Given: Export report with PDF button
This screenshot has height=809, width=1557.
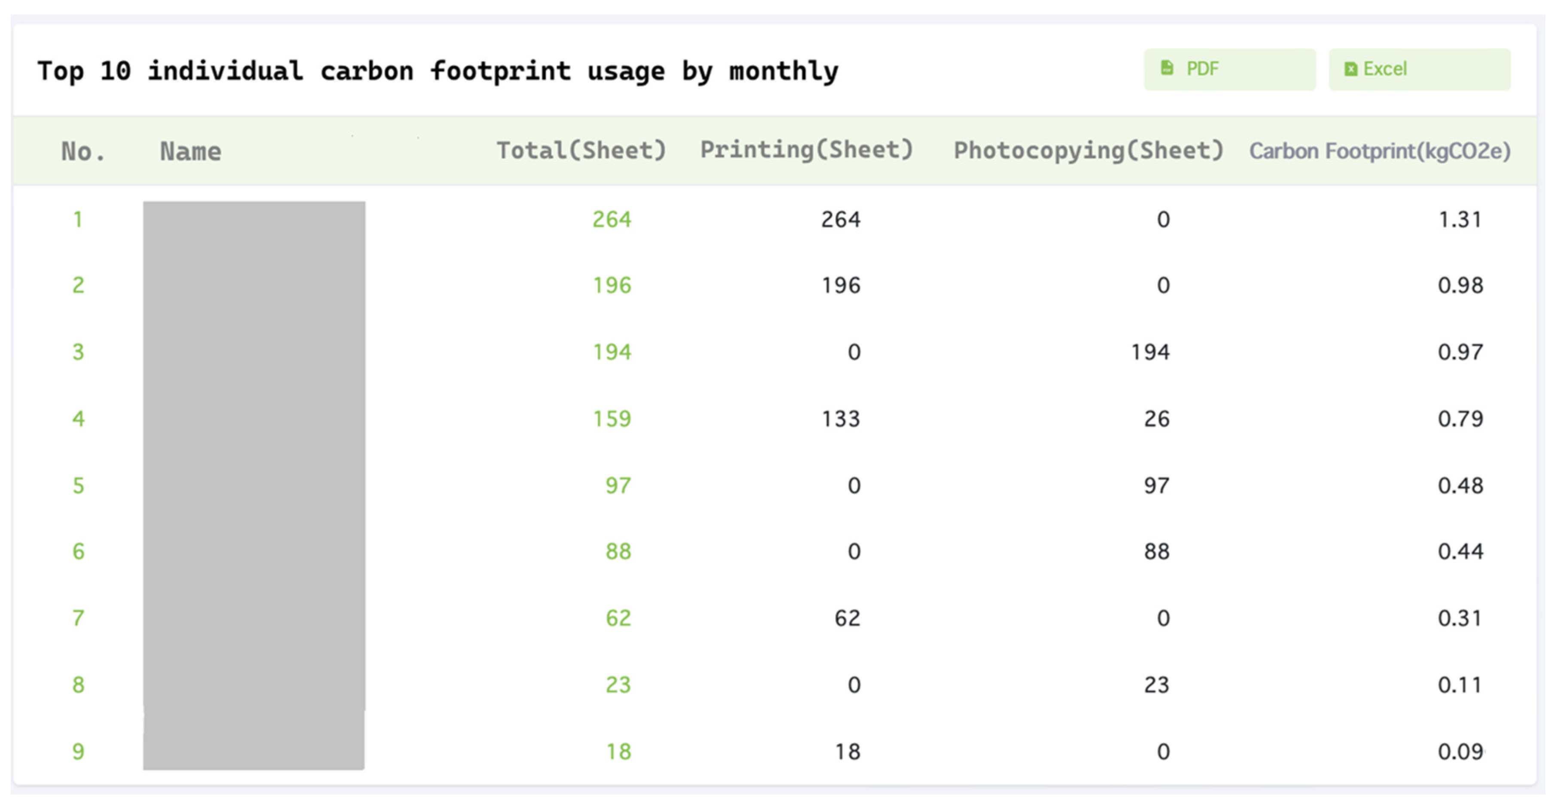Looking at the screenshot, I should coord(1229,70).
